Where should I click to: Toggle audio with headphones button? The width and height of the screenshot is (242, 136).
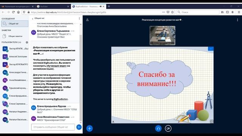(x=158, y=128)
